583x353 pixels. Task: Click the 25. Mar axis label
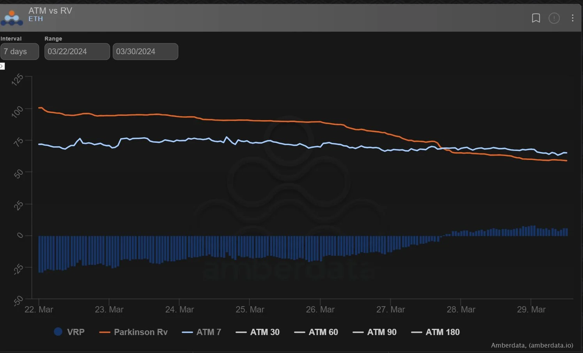point(250,309)
